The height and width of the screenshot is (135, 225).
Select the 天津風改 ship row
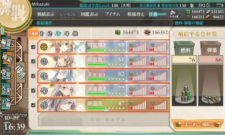tap(103, 91)
